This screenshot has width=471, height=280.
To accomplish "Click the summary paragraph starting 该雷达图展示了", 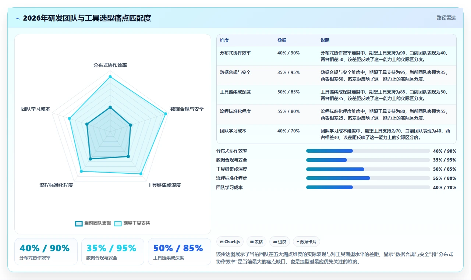I will pyautogui.click(x=334, y=258).
